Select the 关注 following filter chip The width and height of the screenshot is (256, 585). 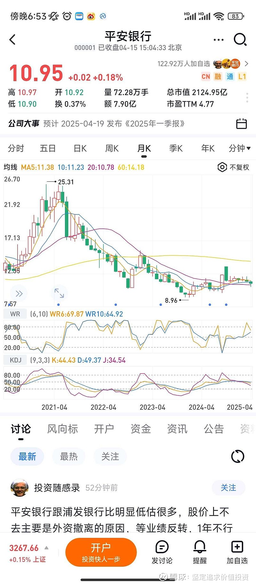click(x=110, y=456)
